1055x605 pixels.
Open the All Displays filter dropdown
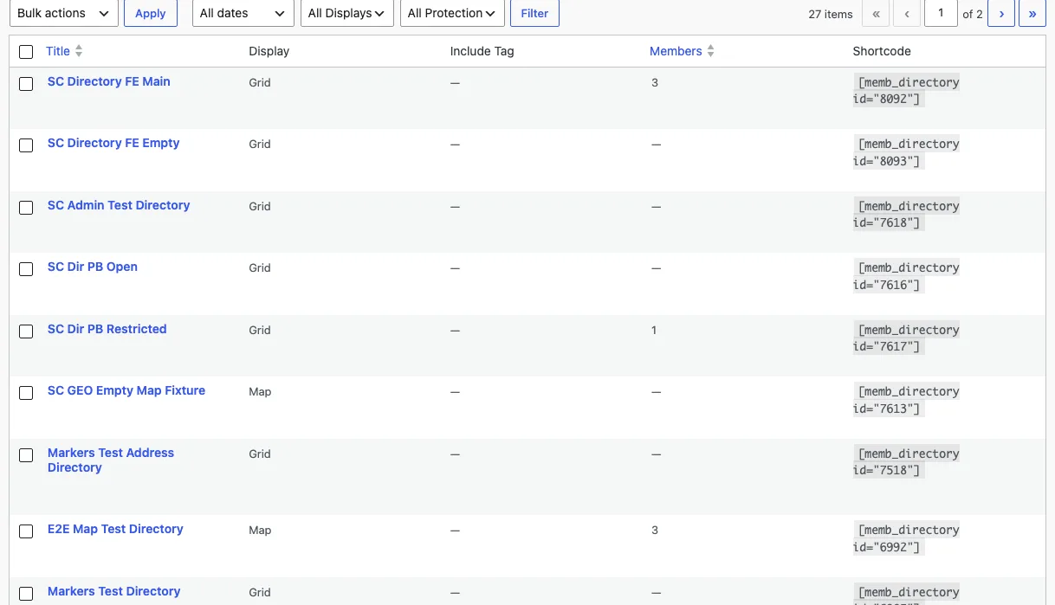coord(346,13)
